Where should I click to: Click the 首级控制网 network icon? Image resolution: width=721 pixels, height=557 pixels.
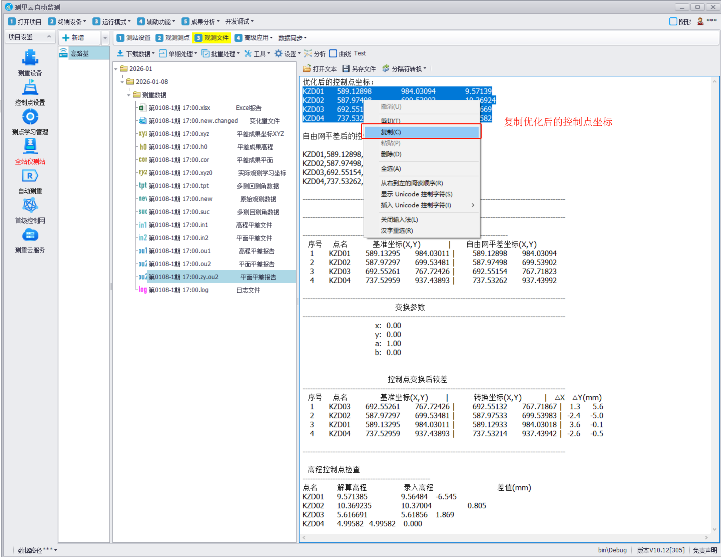pyautogui.click(x=30, y=205)
